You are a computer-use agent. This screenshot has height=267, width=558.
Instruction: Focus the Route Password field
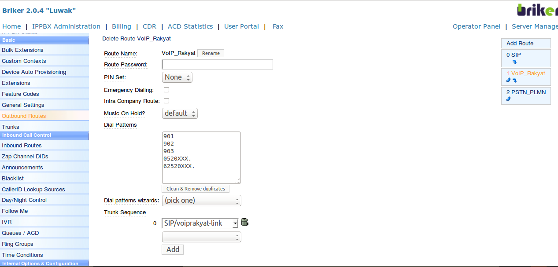click(x=218, y=65)
